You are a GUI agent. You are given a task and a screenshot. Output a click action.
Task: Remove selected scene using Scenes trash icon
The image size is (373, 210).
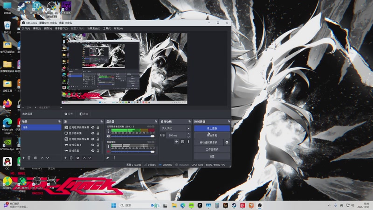tap(29, 158)
